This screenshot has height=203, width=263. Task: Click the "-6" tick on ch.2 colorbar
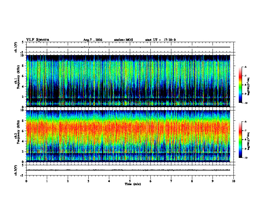coord(245,122)
